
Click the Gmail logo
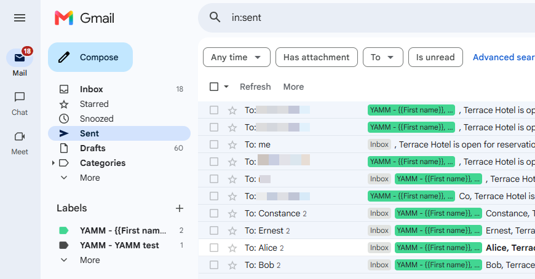coord(84,18)
